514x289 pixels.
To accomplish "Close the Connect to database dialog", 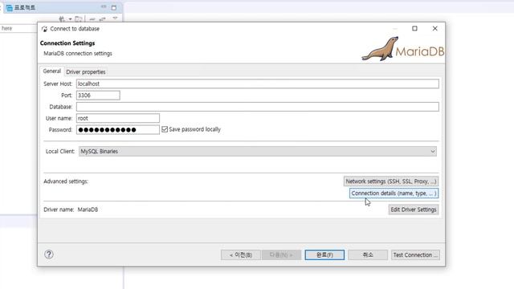I will (x=435, y=29).
